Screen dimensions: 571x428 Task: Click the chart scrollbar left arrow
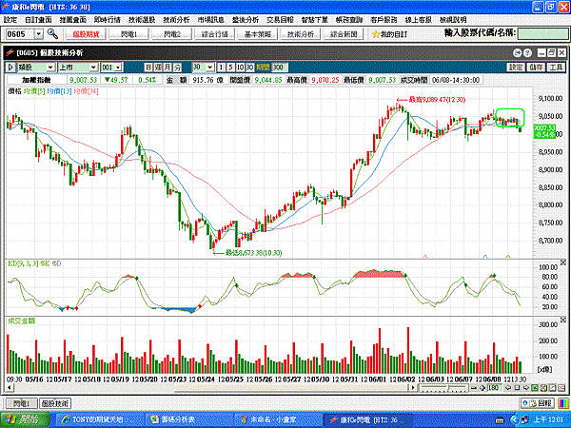coord(10,388)
